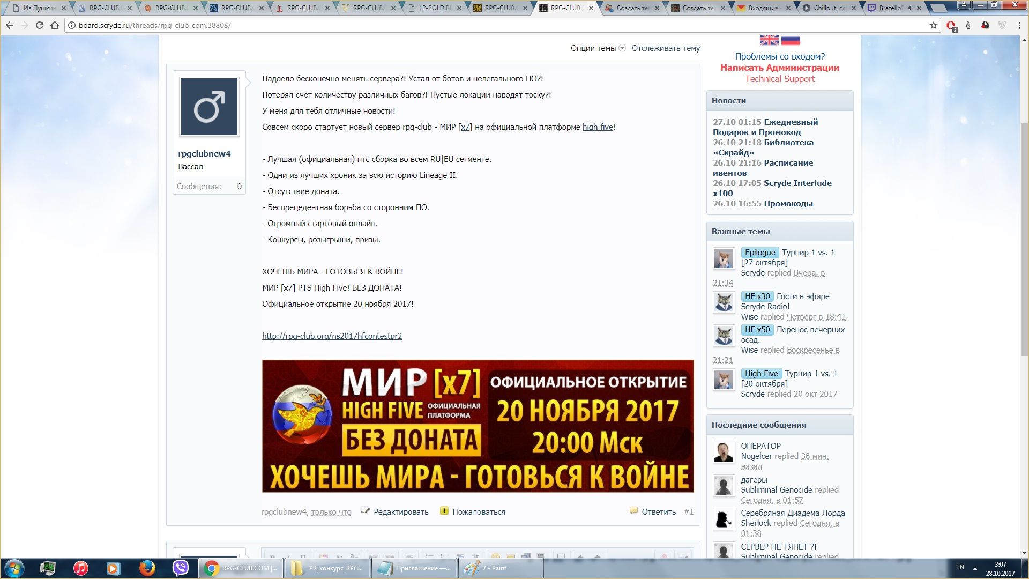
Task: Open news 'Промокоды'
Action: click(788, 204)
